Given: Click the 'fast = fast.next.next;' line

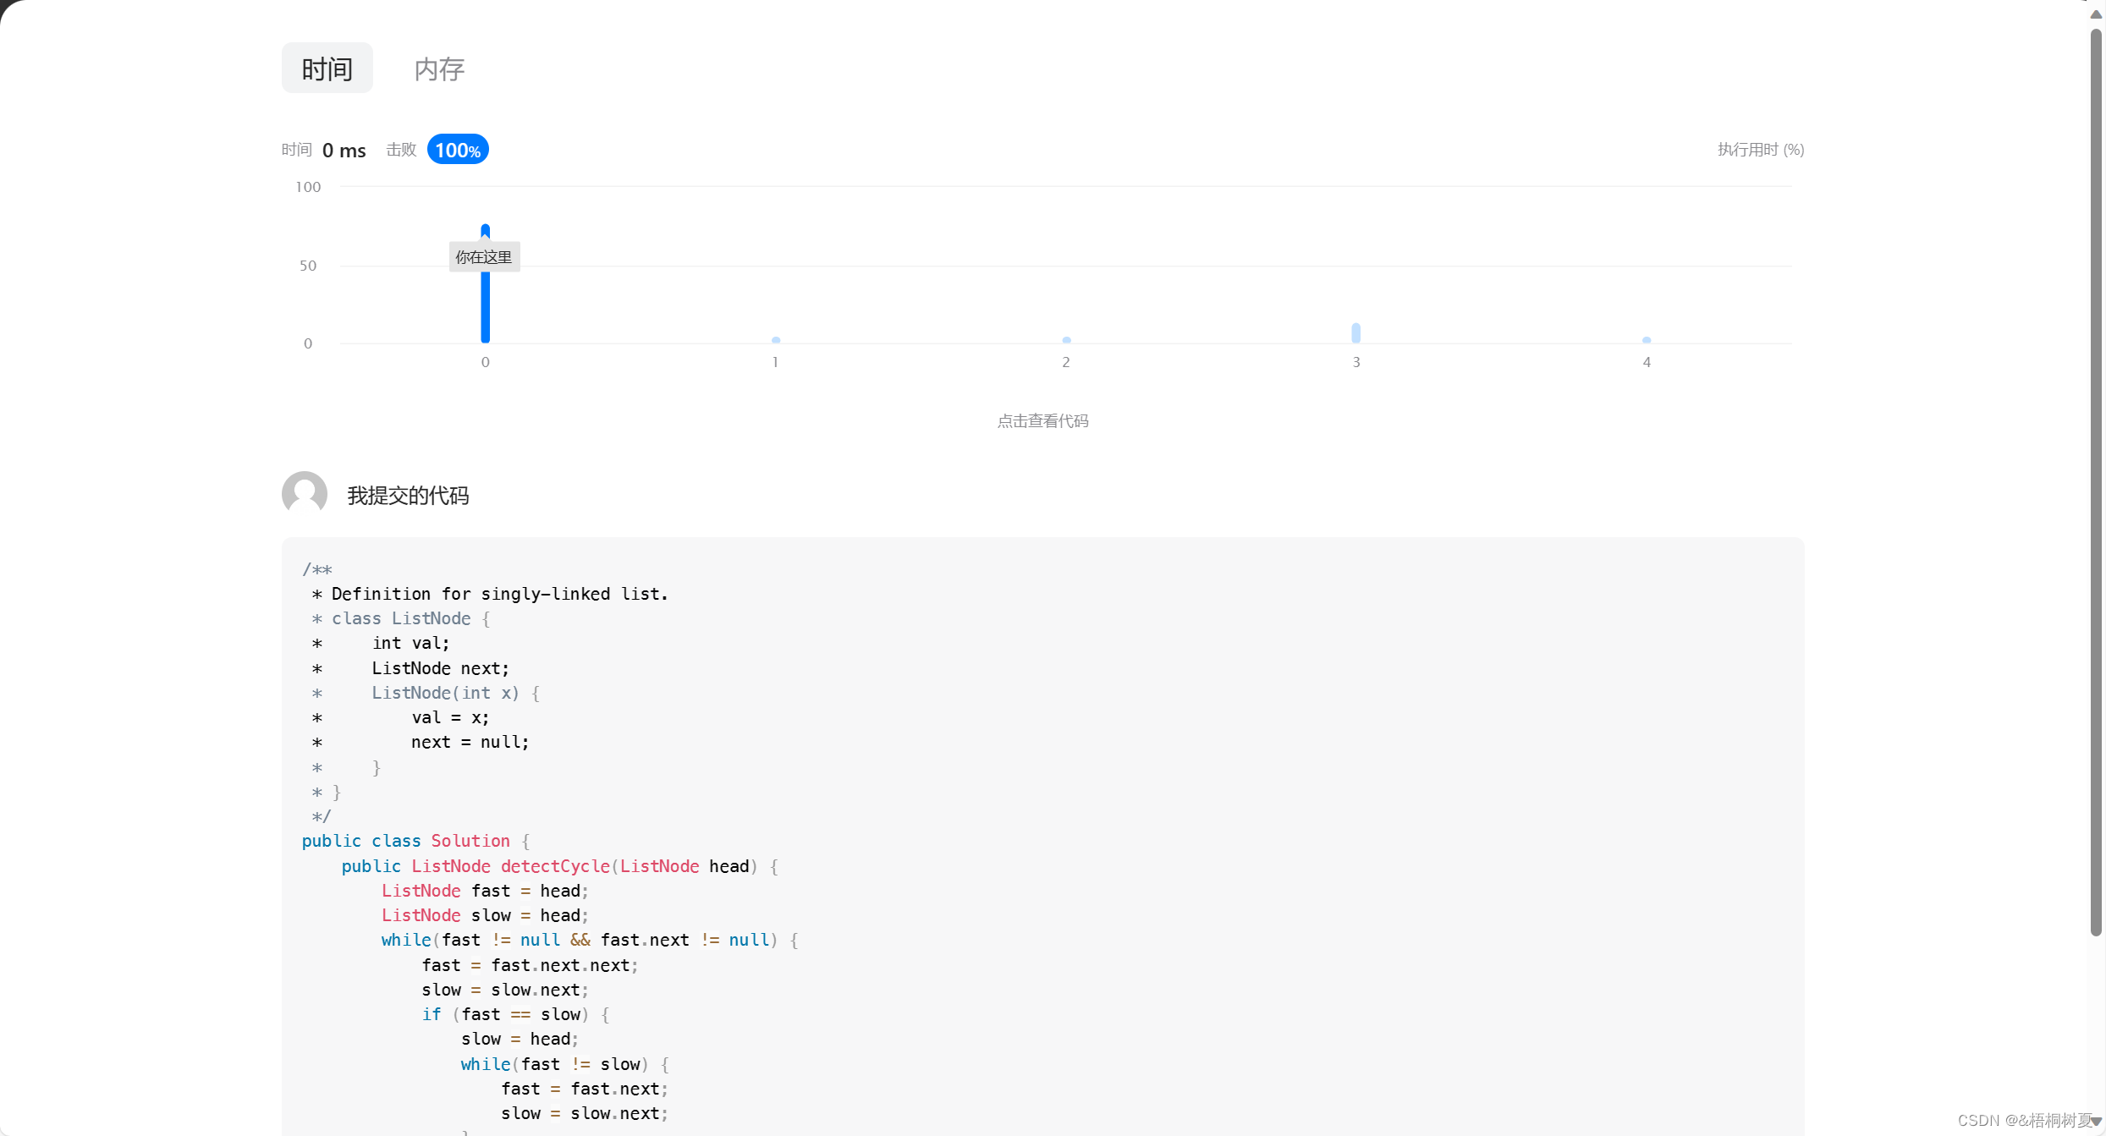Looking at the screenshot, I should pyautogui.click(x=530, y=965).
